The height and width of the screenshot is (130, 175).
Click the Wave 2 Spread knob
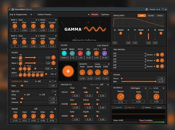pyautogui.click(x=52, y=42)
